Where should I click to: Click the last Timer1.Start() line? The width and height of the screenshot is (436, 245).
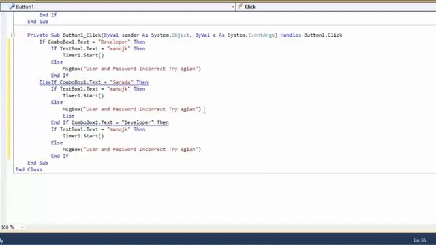(x=83, y=136)
